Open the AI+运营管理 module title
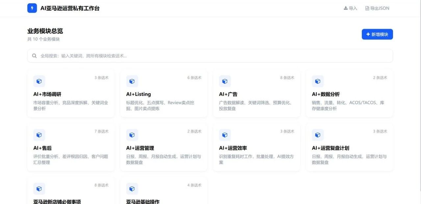The width and height of the screenshot is (421, 204). point(140,148)
